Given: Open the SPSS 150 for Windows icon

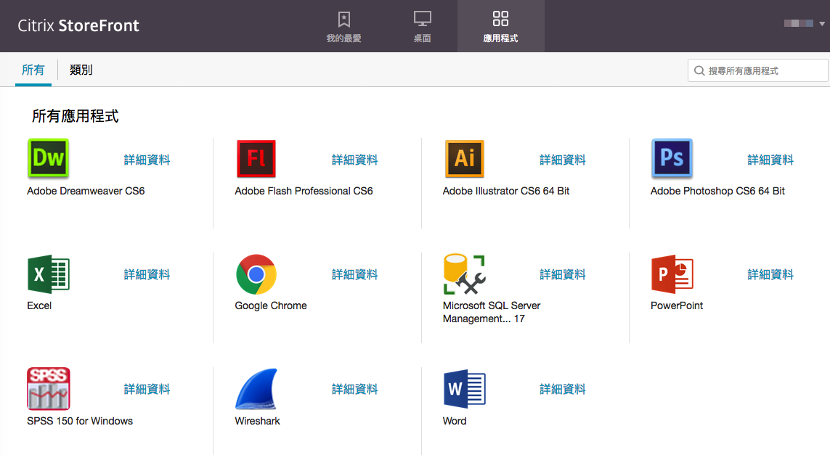Looking at the screenshot, I should (48, 389).
